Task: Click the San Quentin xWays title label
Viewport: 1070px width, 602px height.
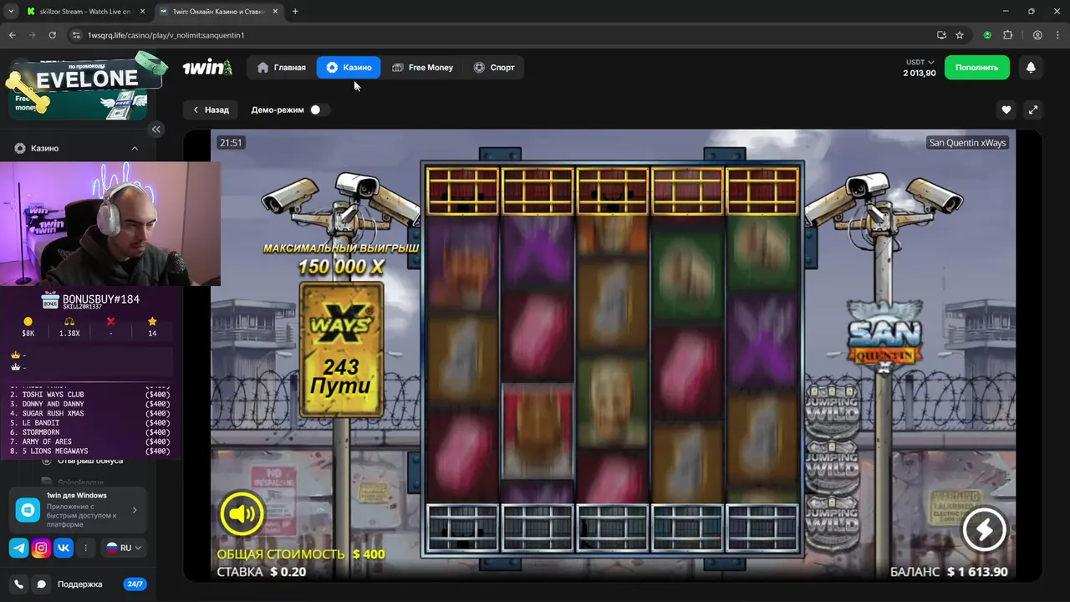Action: pyautogui.click(x=967, y=143)
